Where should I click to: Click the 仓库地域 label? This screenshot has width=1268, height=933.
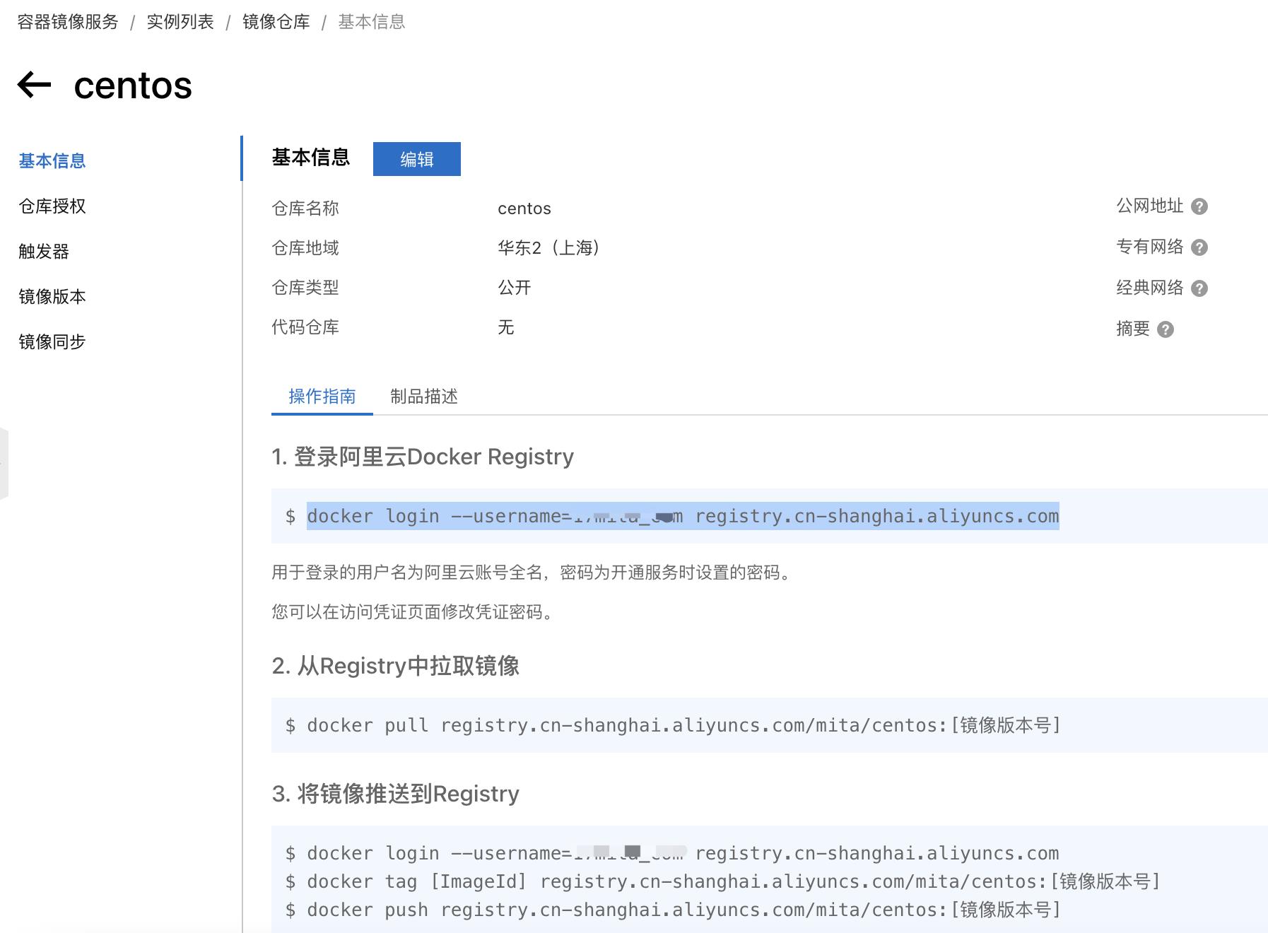pyautogui.click(x=305, y=248)
